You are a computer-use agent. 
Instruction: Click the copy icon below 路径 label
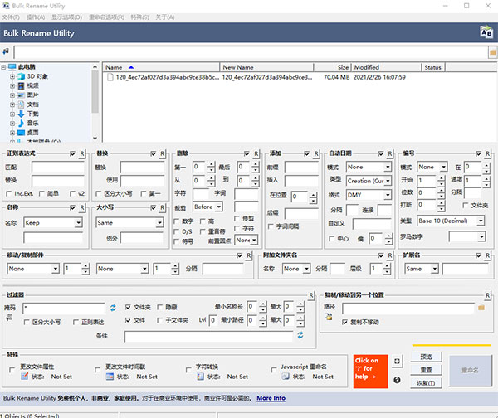(x=329, y=317)
